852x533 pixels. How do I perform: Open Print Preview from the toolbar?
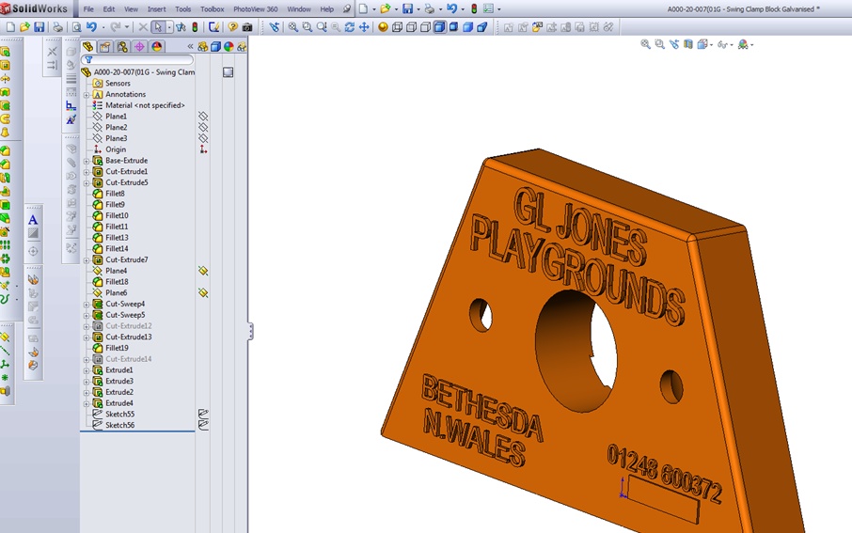tap(76, 26)
